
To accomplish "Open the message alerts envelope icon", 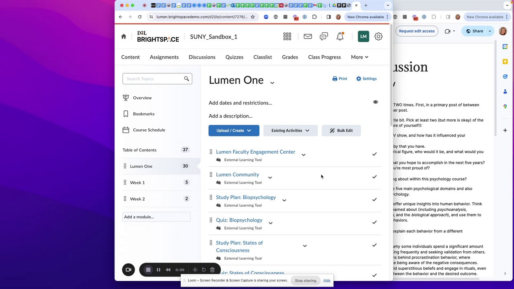I will (308, 37).
